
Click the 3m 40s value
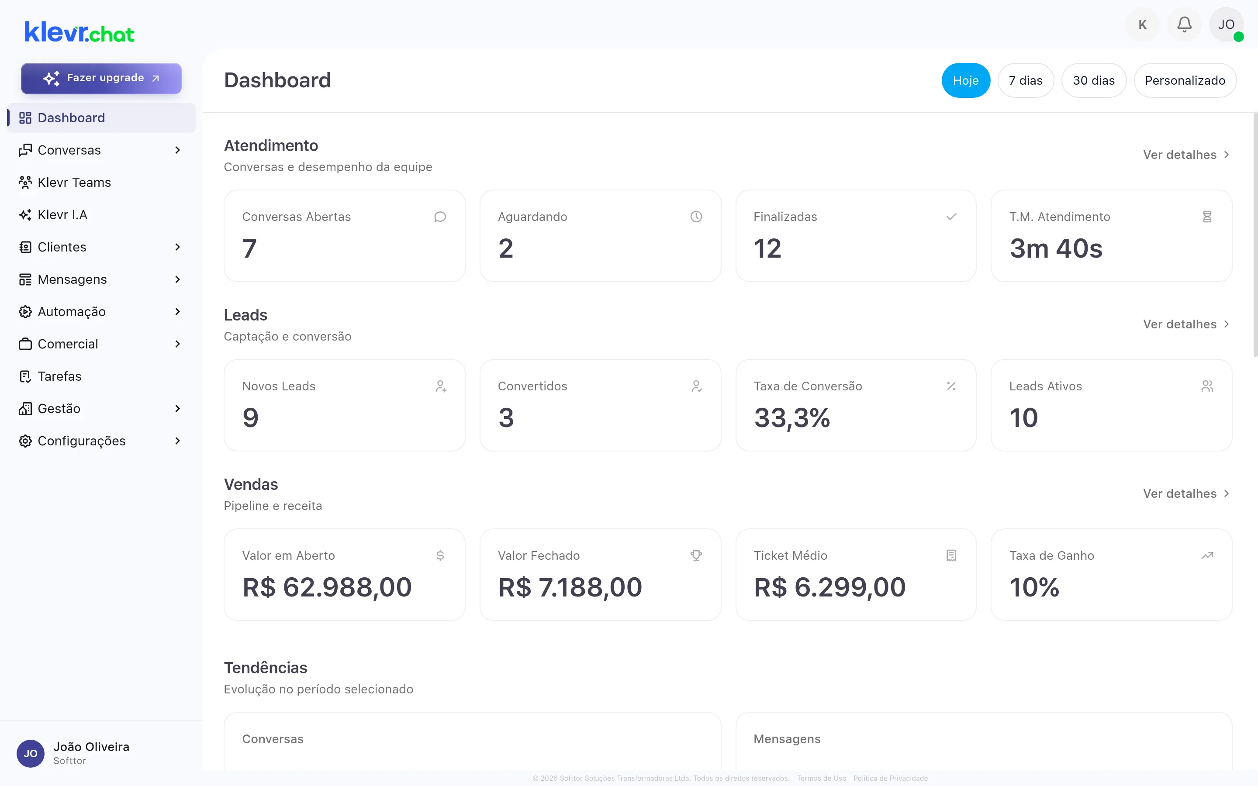(x=1056, y=248)
